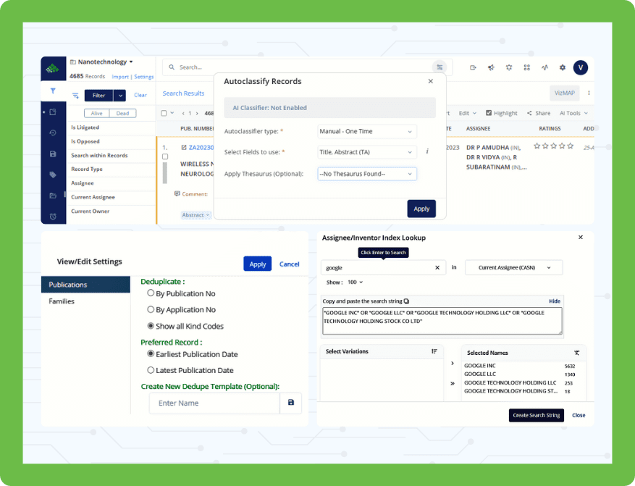This screenshot has height=486, width=635.
Task: Click the green app logo in the sidebar
Action: [52, 68]
